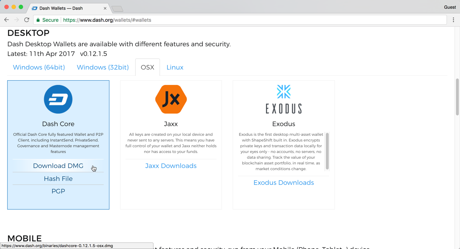460x249 pixels.
Task: Click the Exodus title text
Action: coord(284,124)
